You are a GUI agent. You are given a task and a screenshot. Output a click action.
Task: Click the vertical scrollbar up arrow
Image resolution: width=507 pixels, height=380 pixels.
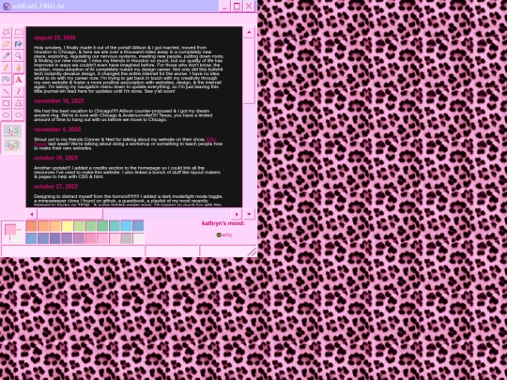(249, 32)
